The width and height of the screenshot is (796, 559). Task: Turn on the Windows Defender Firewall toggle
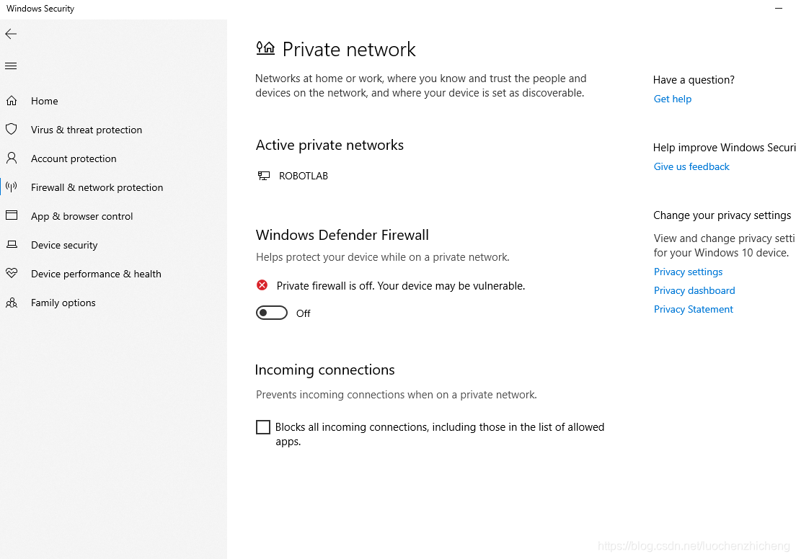click(272, 313)
